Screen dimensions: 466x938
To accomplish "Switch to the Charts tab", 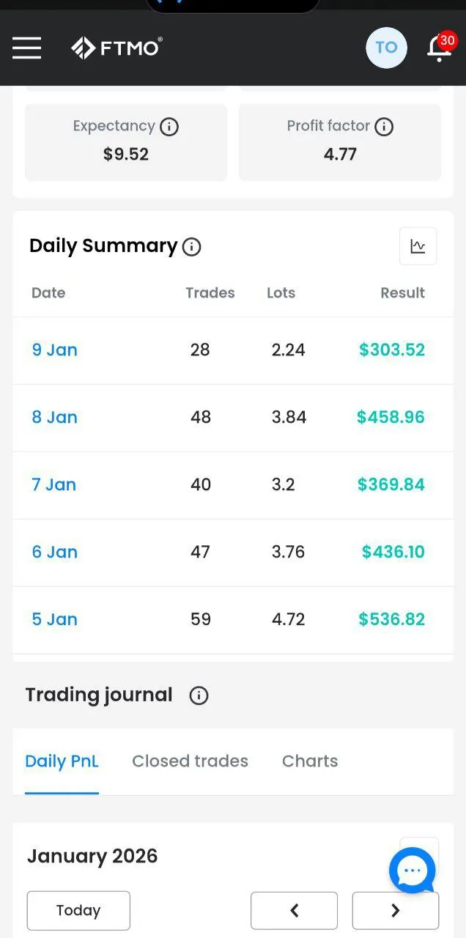I will [x=310, y=761].
